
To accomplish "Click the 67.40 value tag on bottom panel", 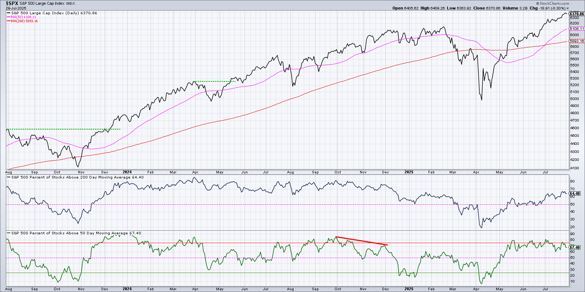I will pyautogui.click(x=575, y=247).
